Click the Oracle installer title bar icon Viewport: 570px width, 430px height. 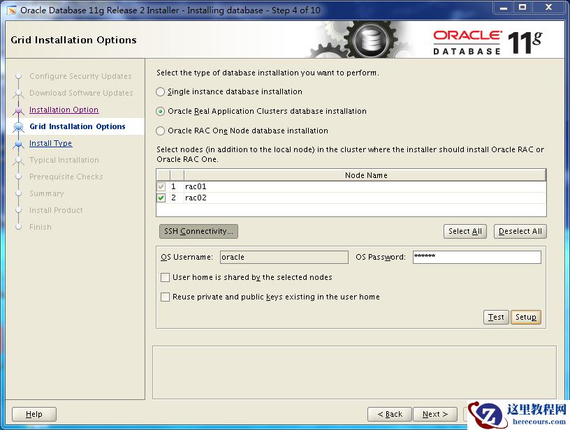pyautogui.click(x=12, y=10)
